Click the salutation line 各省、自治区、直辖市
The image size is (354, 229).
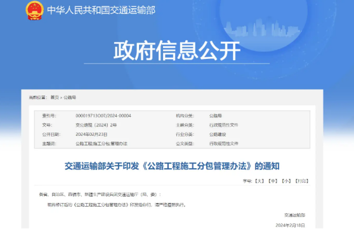(100, 195)
